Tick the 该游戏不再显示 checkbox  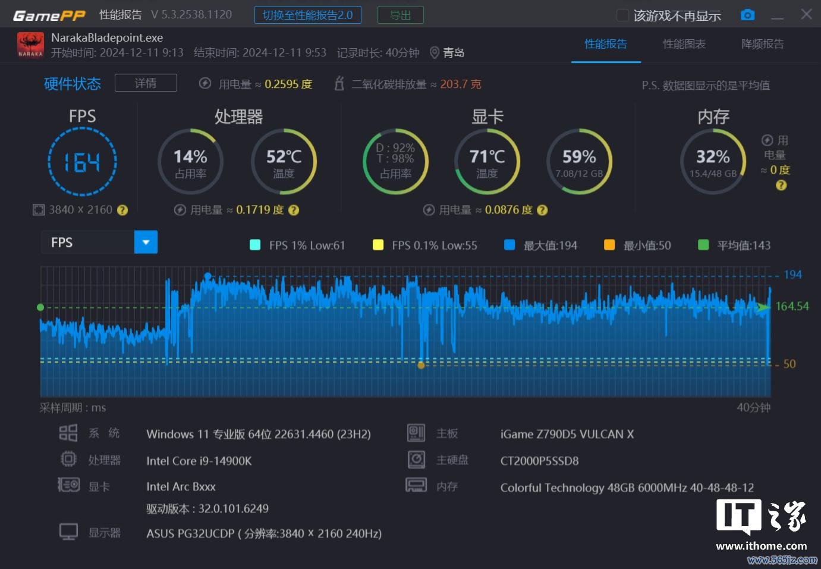tap(622, 15)
